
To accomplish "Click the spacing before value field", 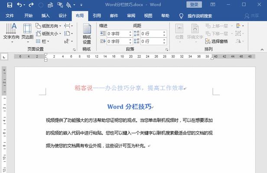I will 151,34.
